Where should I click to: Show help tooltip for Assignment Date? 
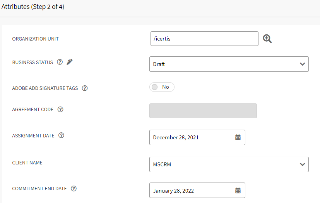(x=61, y=135)
